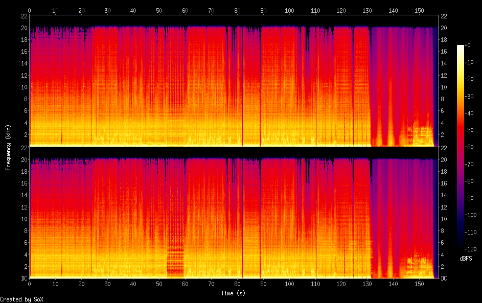Image resolution: width=482 pixels, height=303 pixels.
Task: Click the 20 second tick on the top time axis
Action: tap(81, 10)
